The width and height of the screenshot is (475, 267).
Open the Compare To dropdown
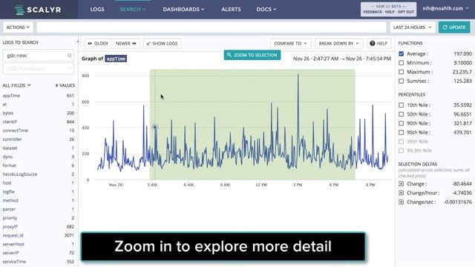(x=290, y=43)
